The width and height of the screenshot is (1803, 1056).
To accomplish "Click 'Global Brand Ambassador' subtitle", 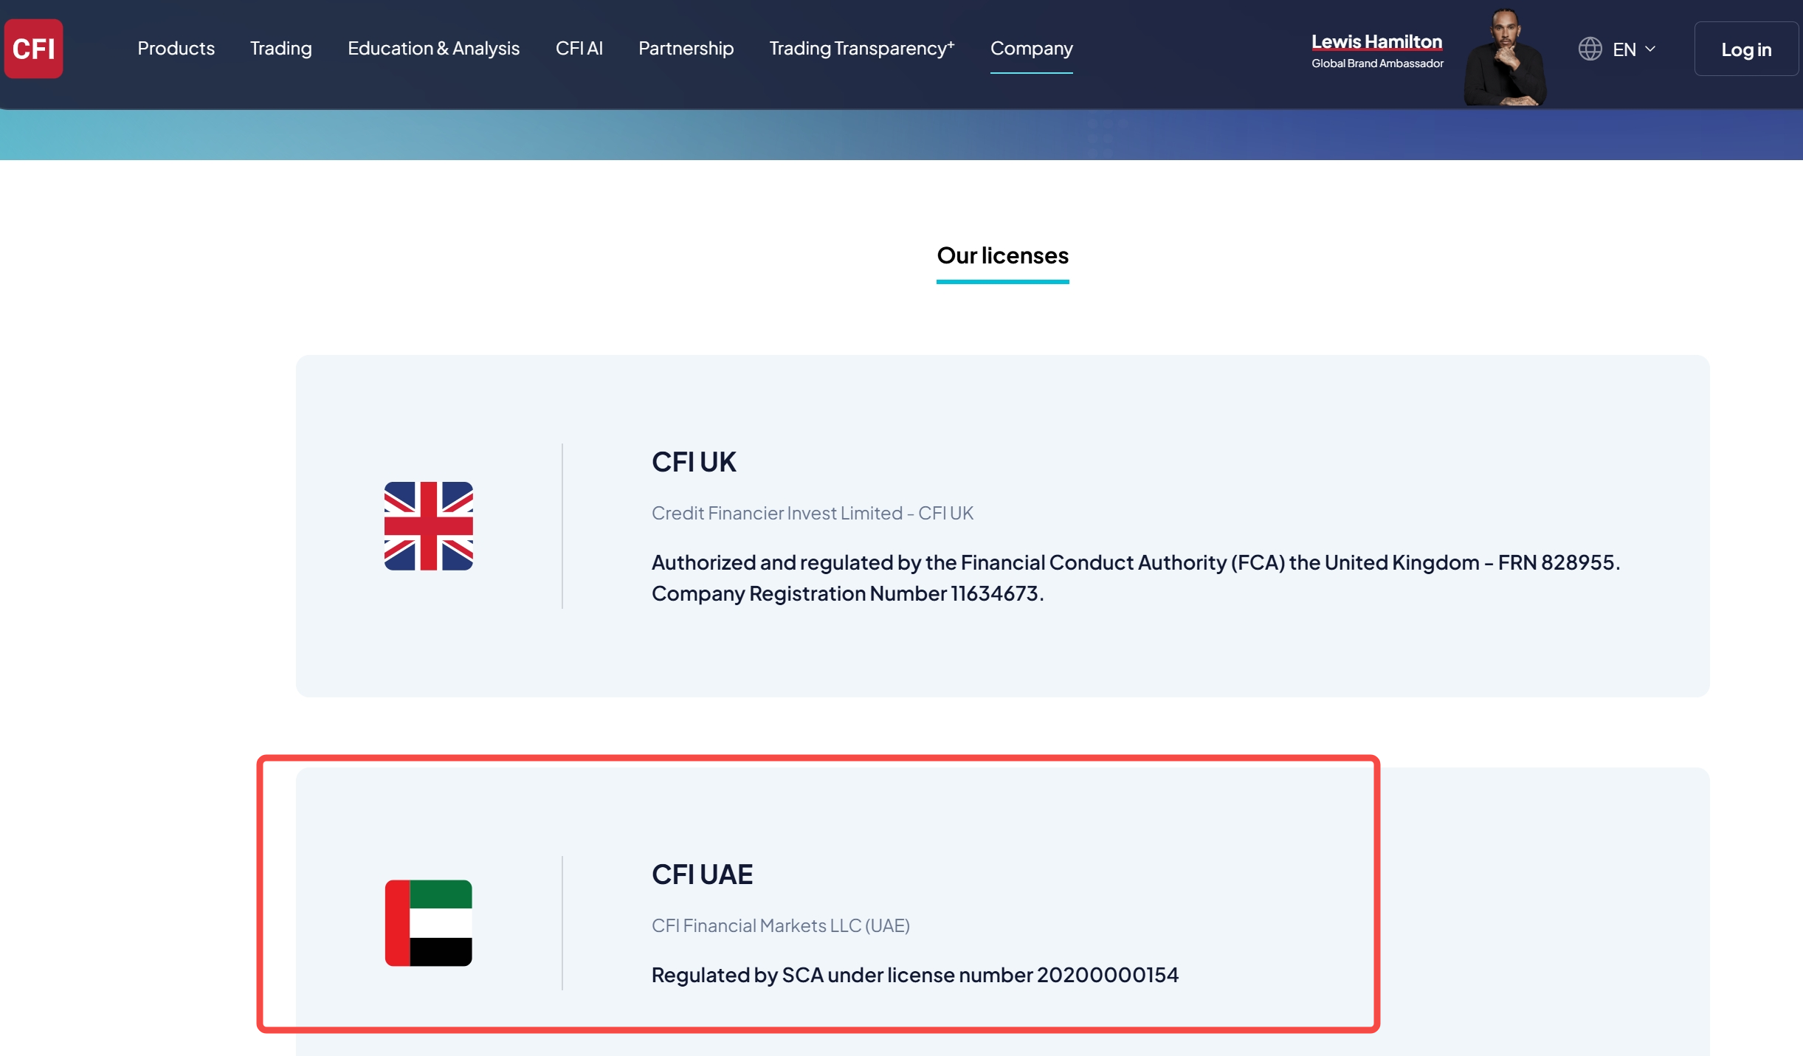I will pyautogui.click(x=1378, y=63).
